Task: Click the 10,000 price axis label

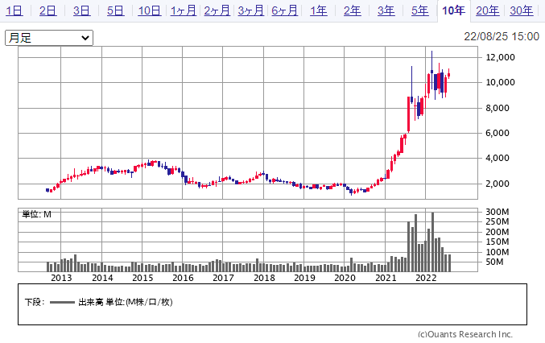Action: (500, 82)
